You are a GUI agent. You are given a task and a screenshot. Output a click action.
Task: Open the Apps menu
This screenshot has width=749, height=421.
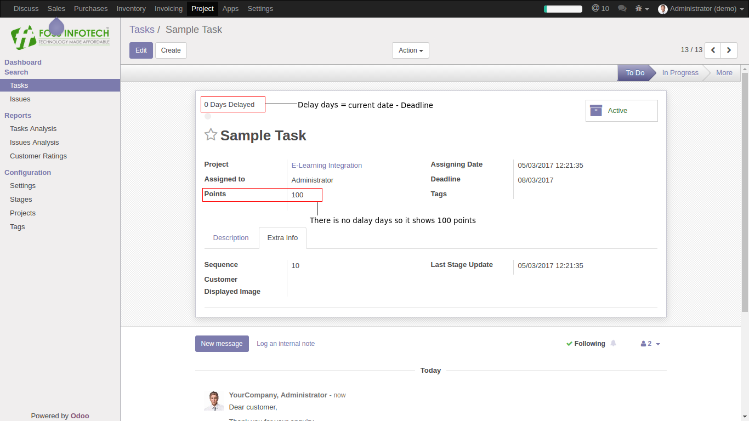click(x=230, y=9)
